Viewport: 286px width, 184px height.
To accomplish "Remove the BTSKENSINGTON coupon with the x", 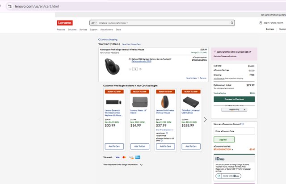I will coord(232,150).
